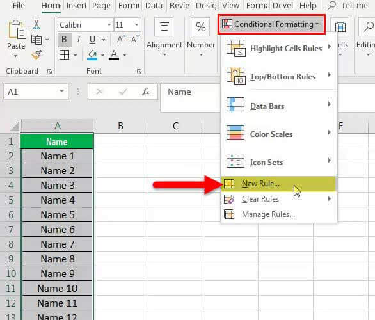Toggle Bold formatting

(x=64, y=40)
